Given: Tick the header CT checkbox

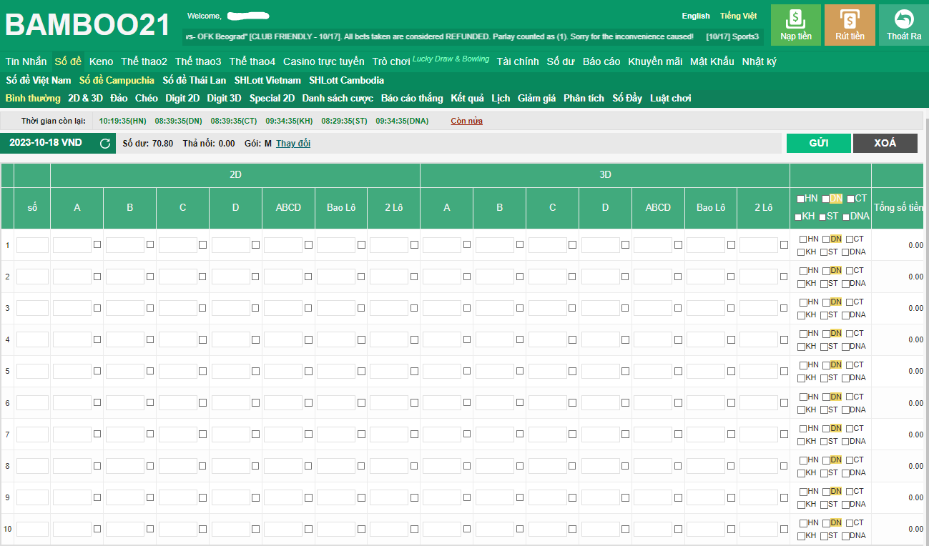Looking at the screenshot, I should [850, 199].
